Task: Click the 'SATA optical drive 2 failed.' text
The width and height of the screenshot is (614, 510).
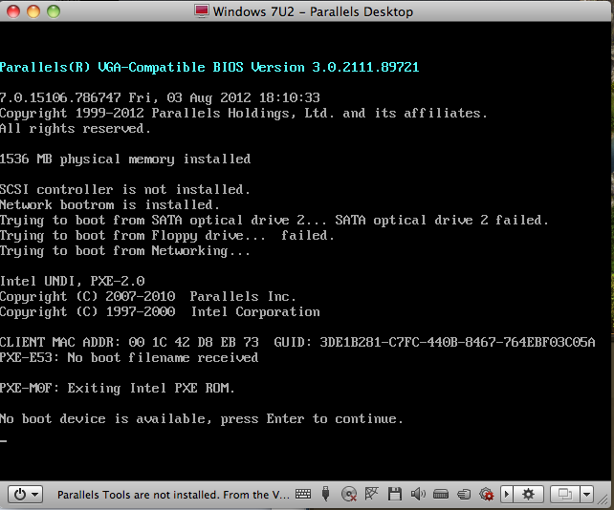Action: click(x=441, y=221)
